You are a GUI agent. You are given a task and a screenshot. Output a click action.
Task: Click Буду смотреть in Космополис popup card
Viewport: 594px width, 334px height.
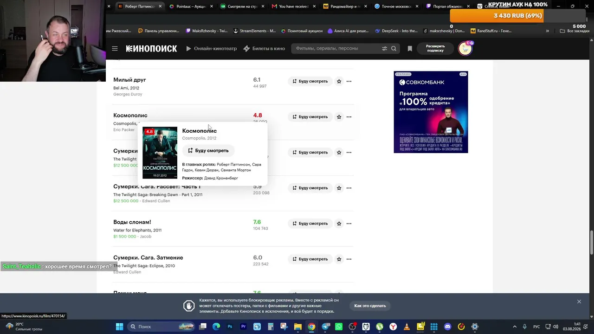[x=208, y=151]
